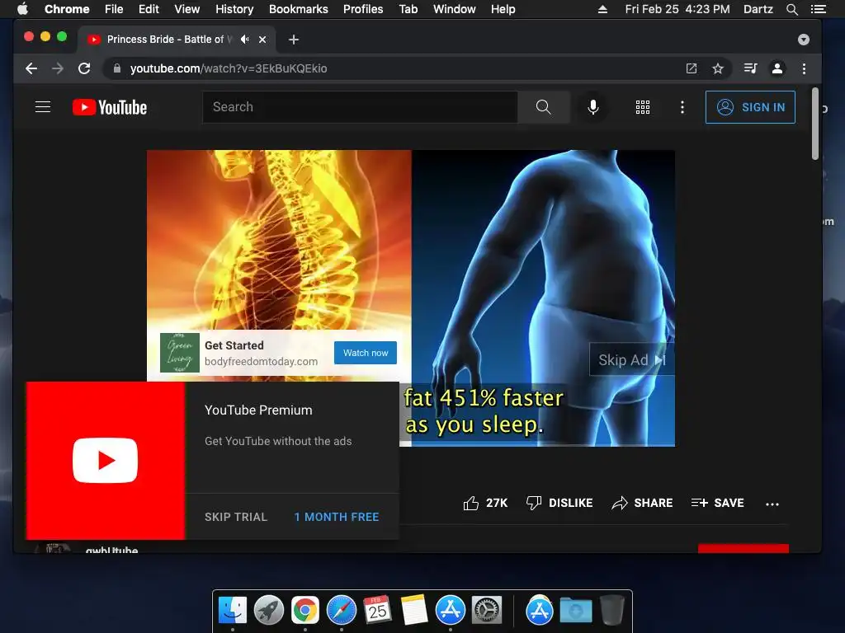Choose SKIP TRIAL in Premium popup
The width and height of the screenshot is (845, 633).
tap(236, 517)
